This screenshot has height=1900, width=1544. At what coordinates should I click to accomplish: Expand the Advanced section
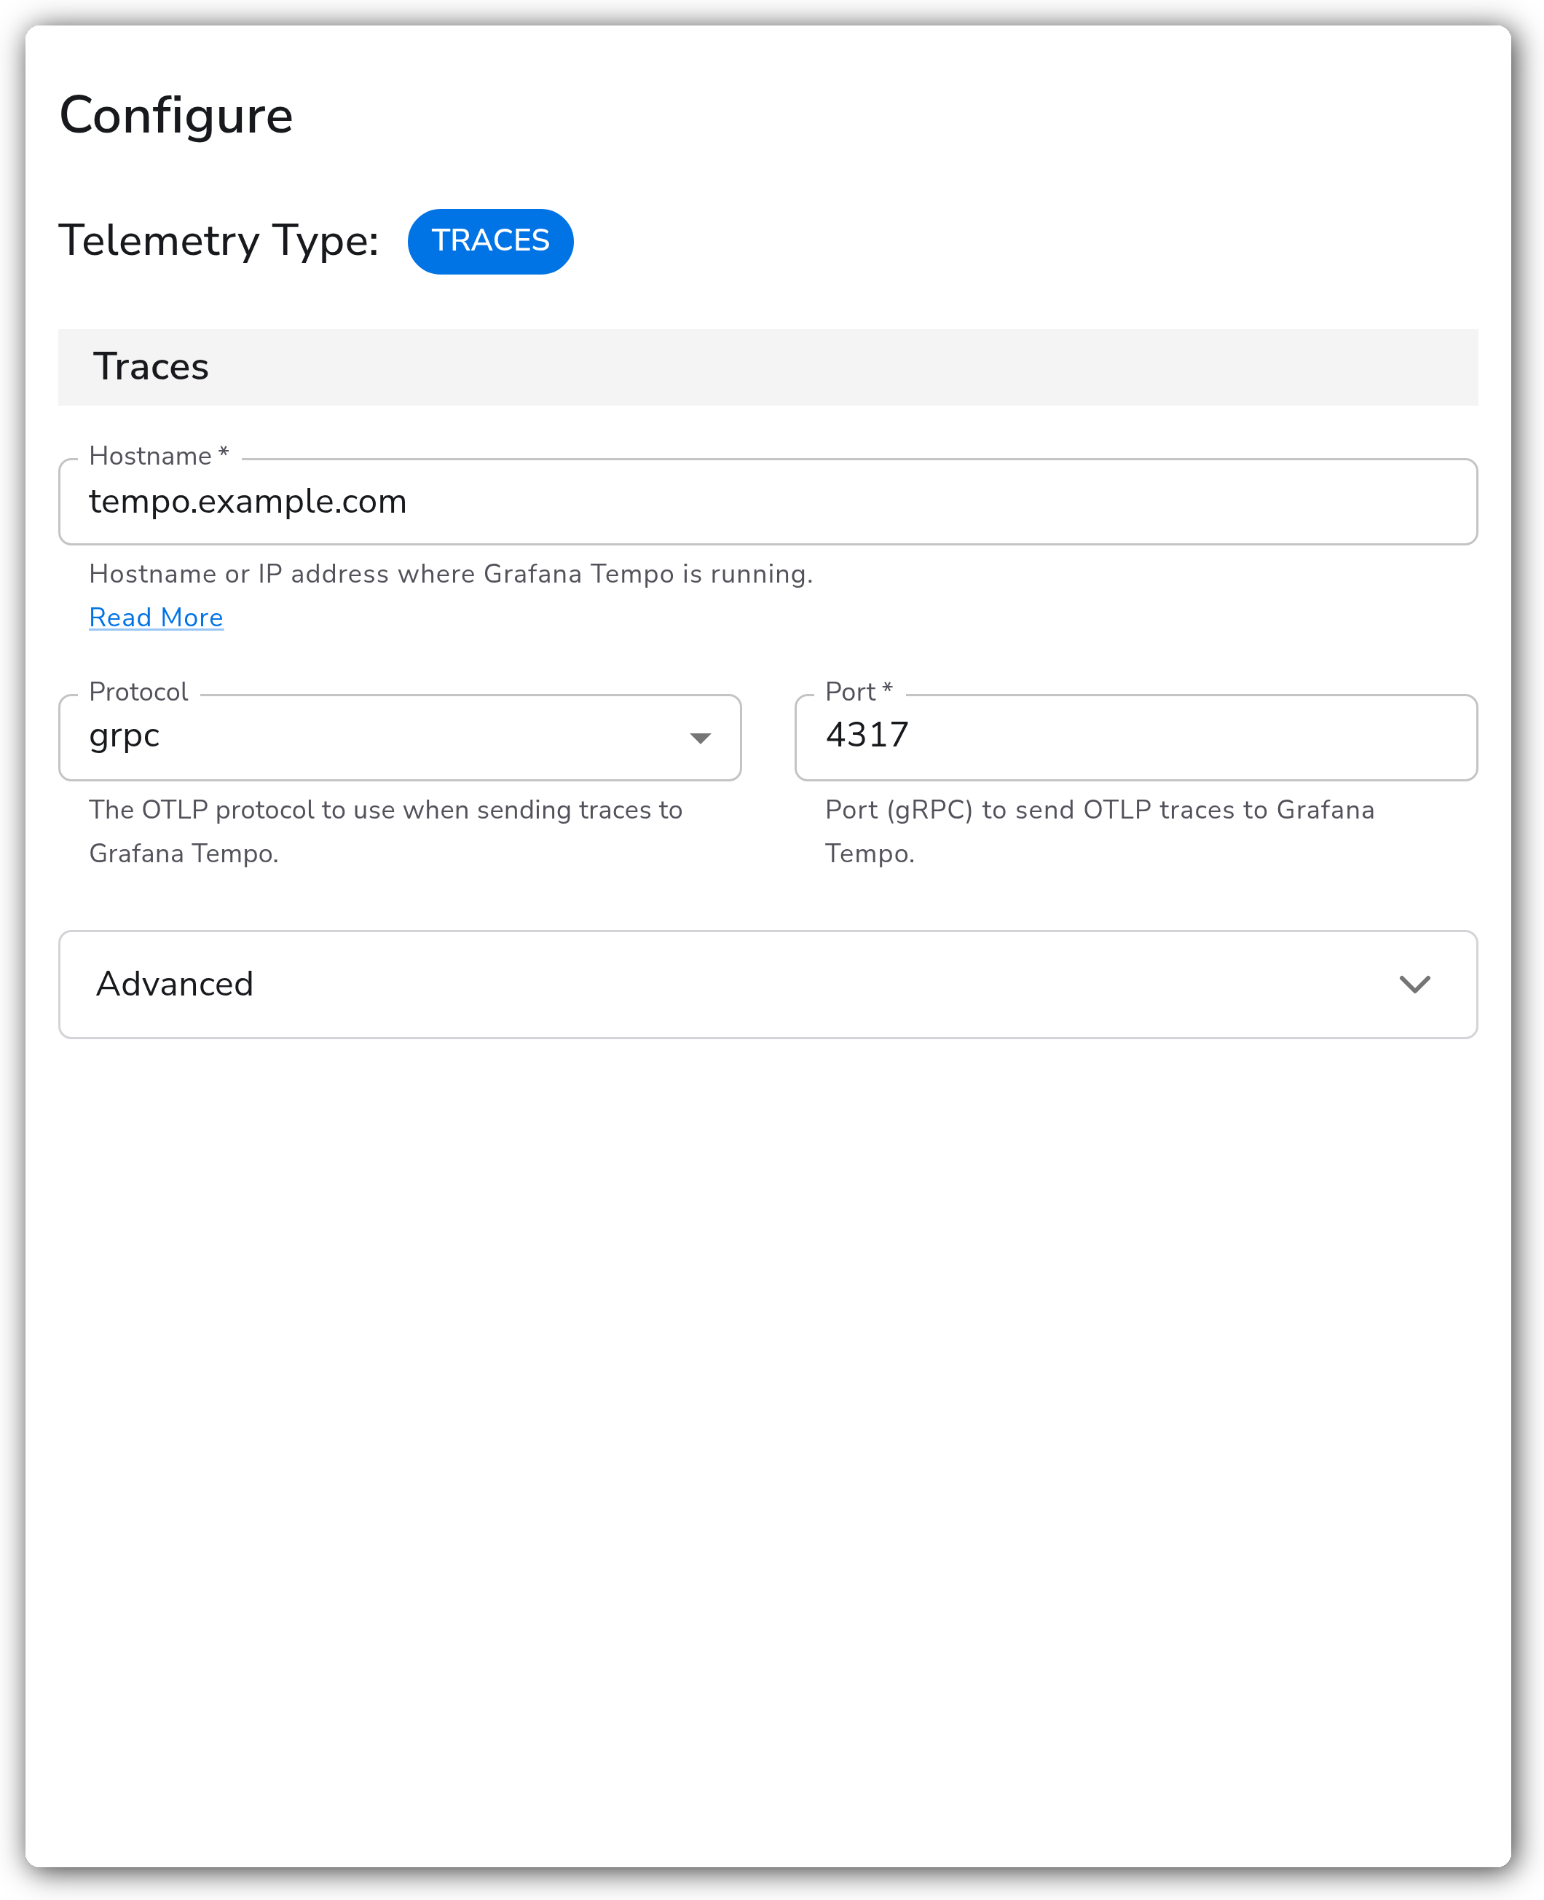pyautogui.click(x=768, y=985)
